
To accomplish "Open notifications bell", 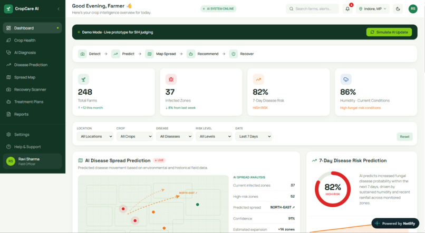I will coord(347,8).
